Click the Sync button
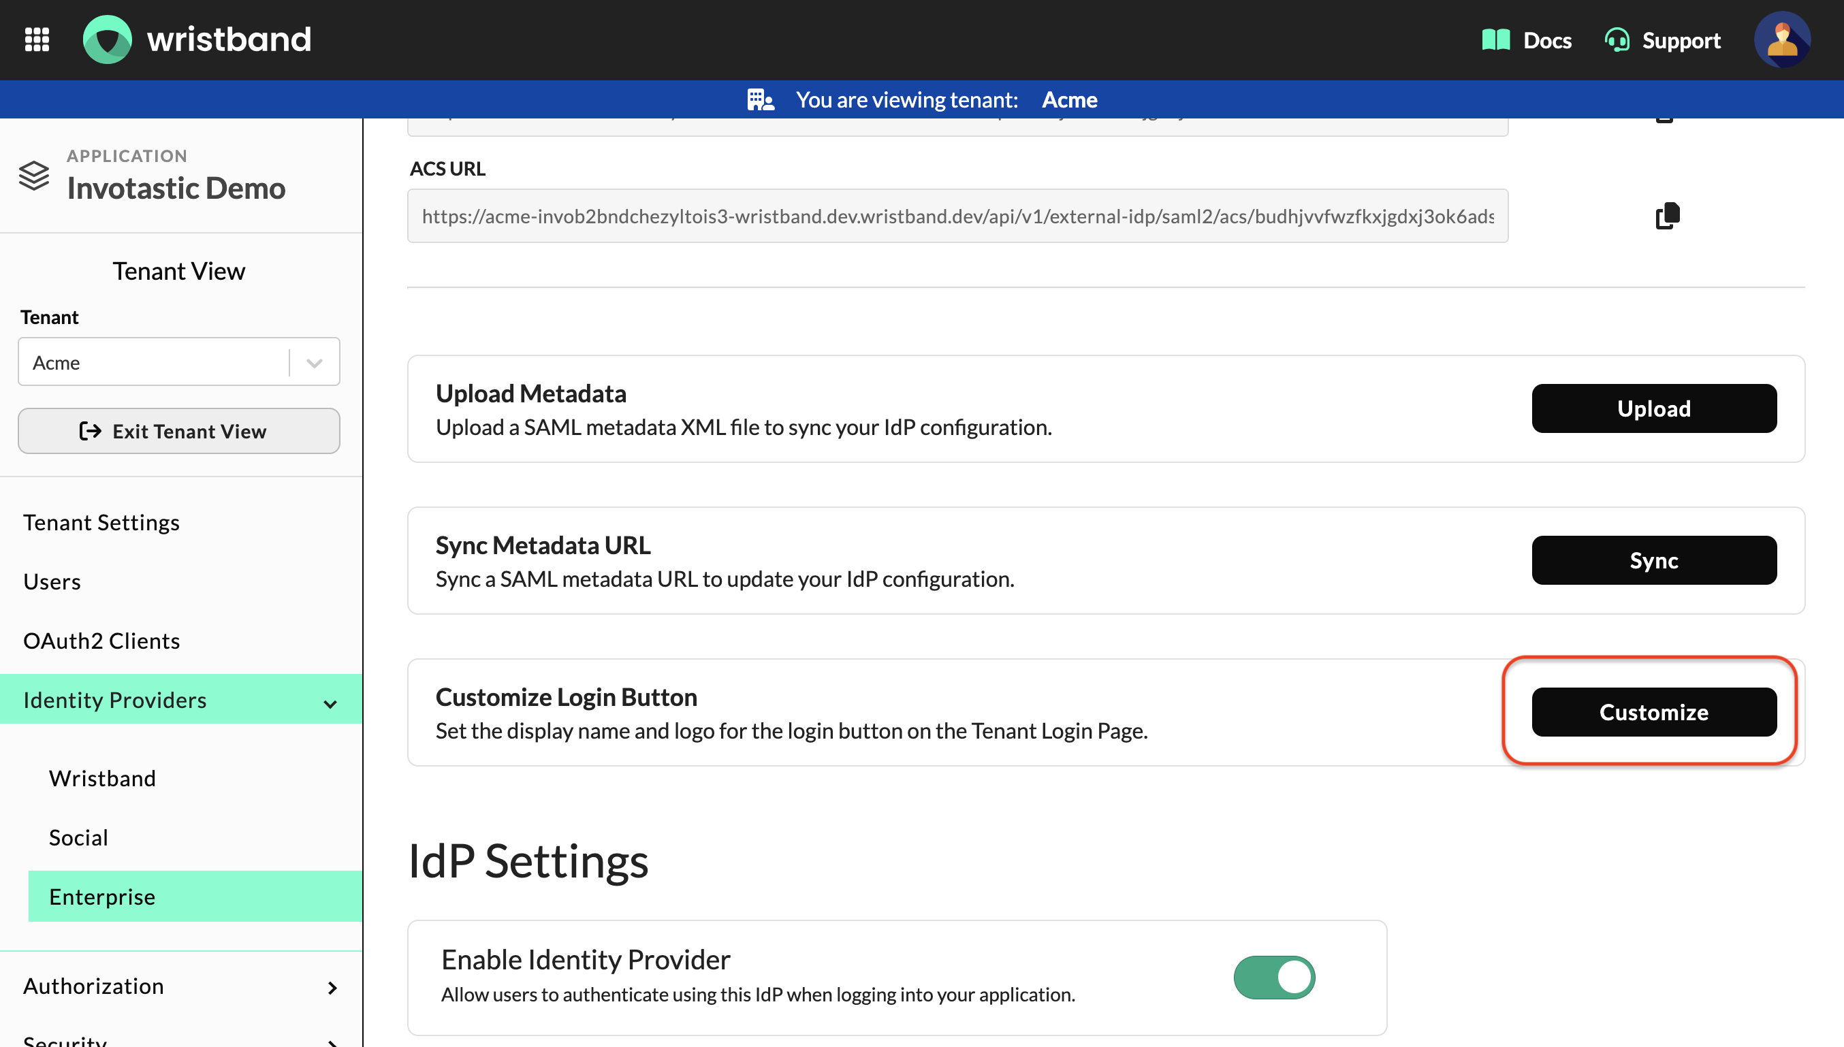The image size is (1844, 1047). coord(1654,560)
